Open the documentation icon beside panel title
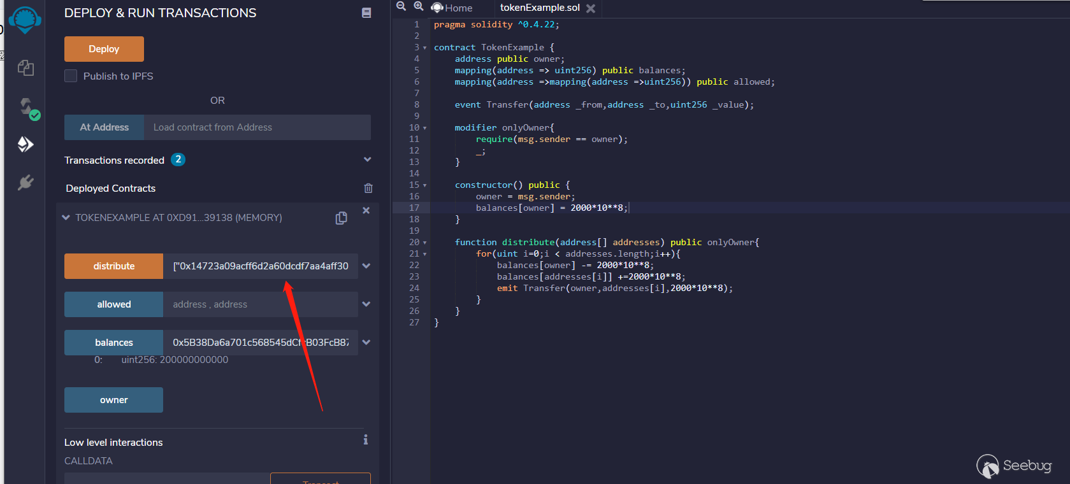Viewport: 1070px width, 484px height. (366, 13)
